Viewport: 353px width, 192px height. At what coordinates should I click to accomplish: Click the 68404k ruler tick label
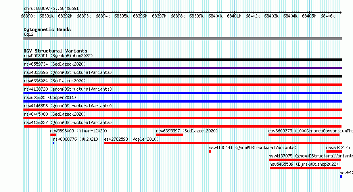point(290,16)
